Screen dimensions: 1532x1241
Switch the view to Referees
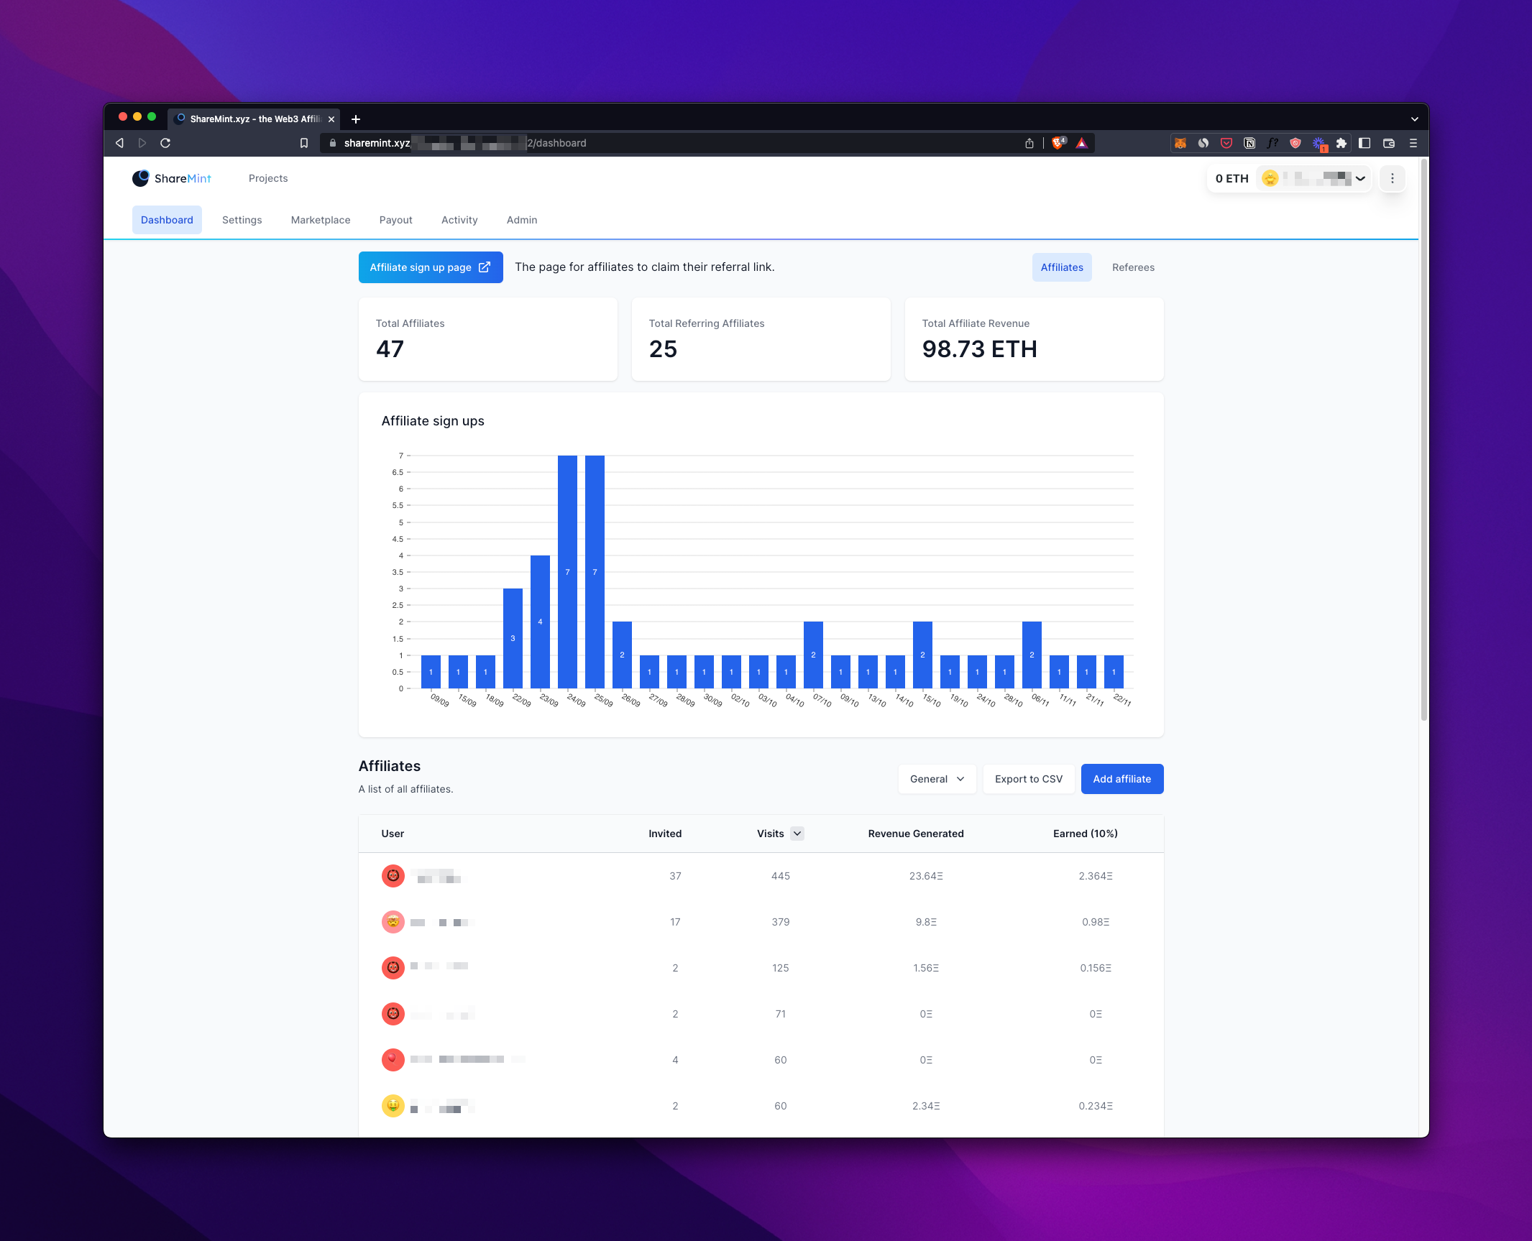[1133, 267]
